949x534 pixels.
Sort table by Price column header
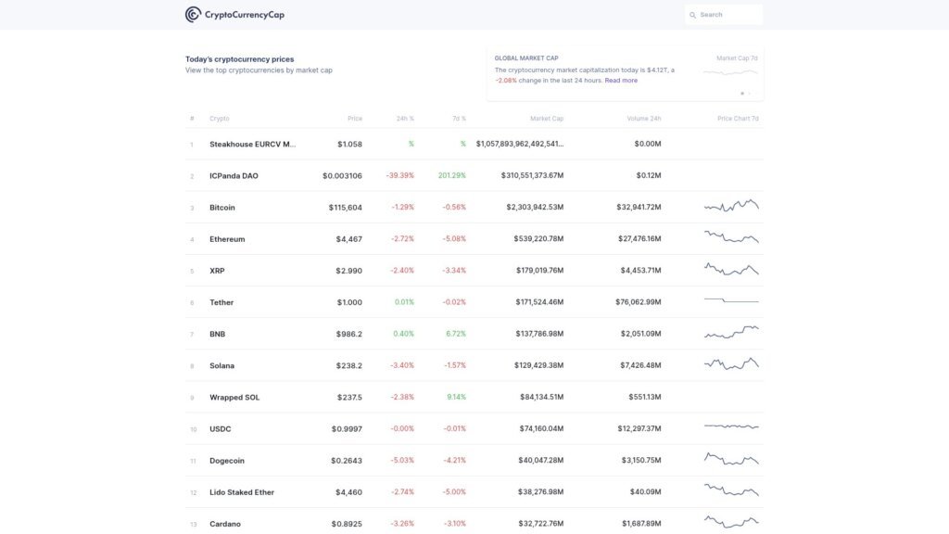click(x=354, y=119)
